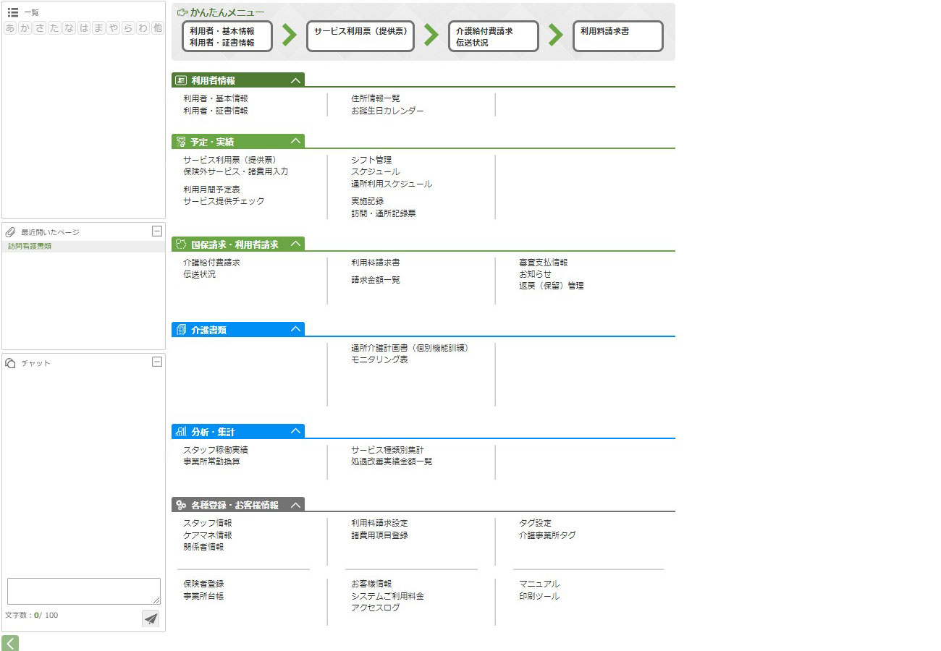Minimize the チャット panel with minus button

156,362
